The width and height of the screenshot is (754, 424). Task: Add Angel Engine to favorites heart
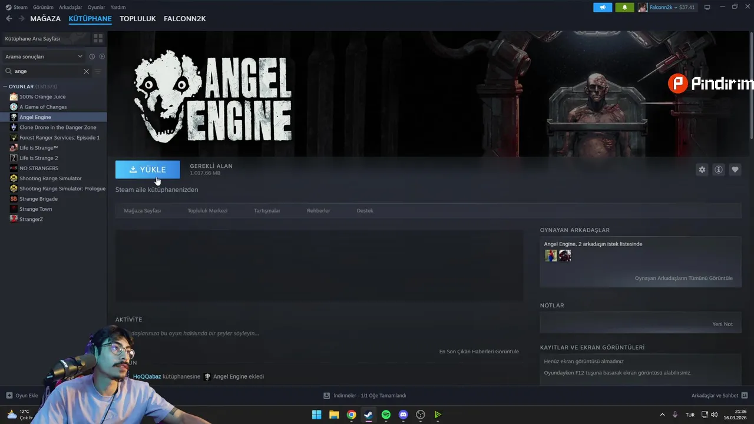click(x=735, y=170)
